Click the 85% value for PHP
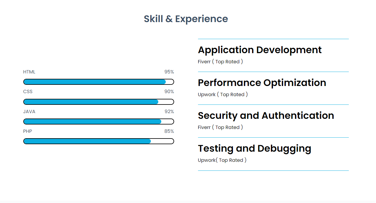Screen dimensions: 376x203 pos(169,131)
